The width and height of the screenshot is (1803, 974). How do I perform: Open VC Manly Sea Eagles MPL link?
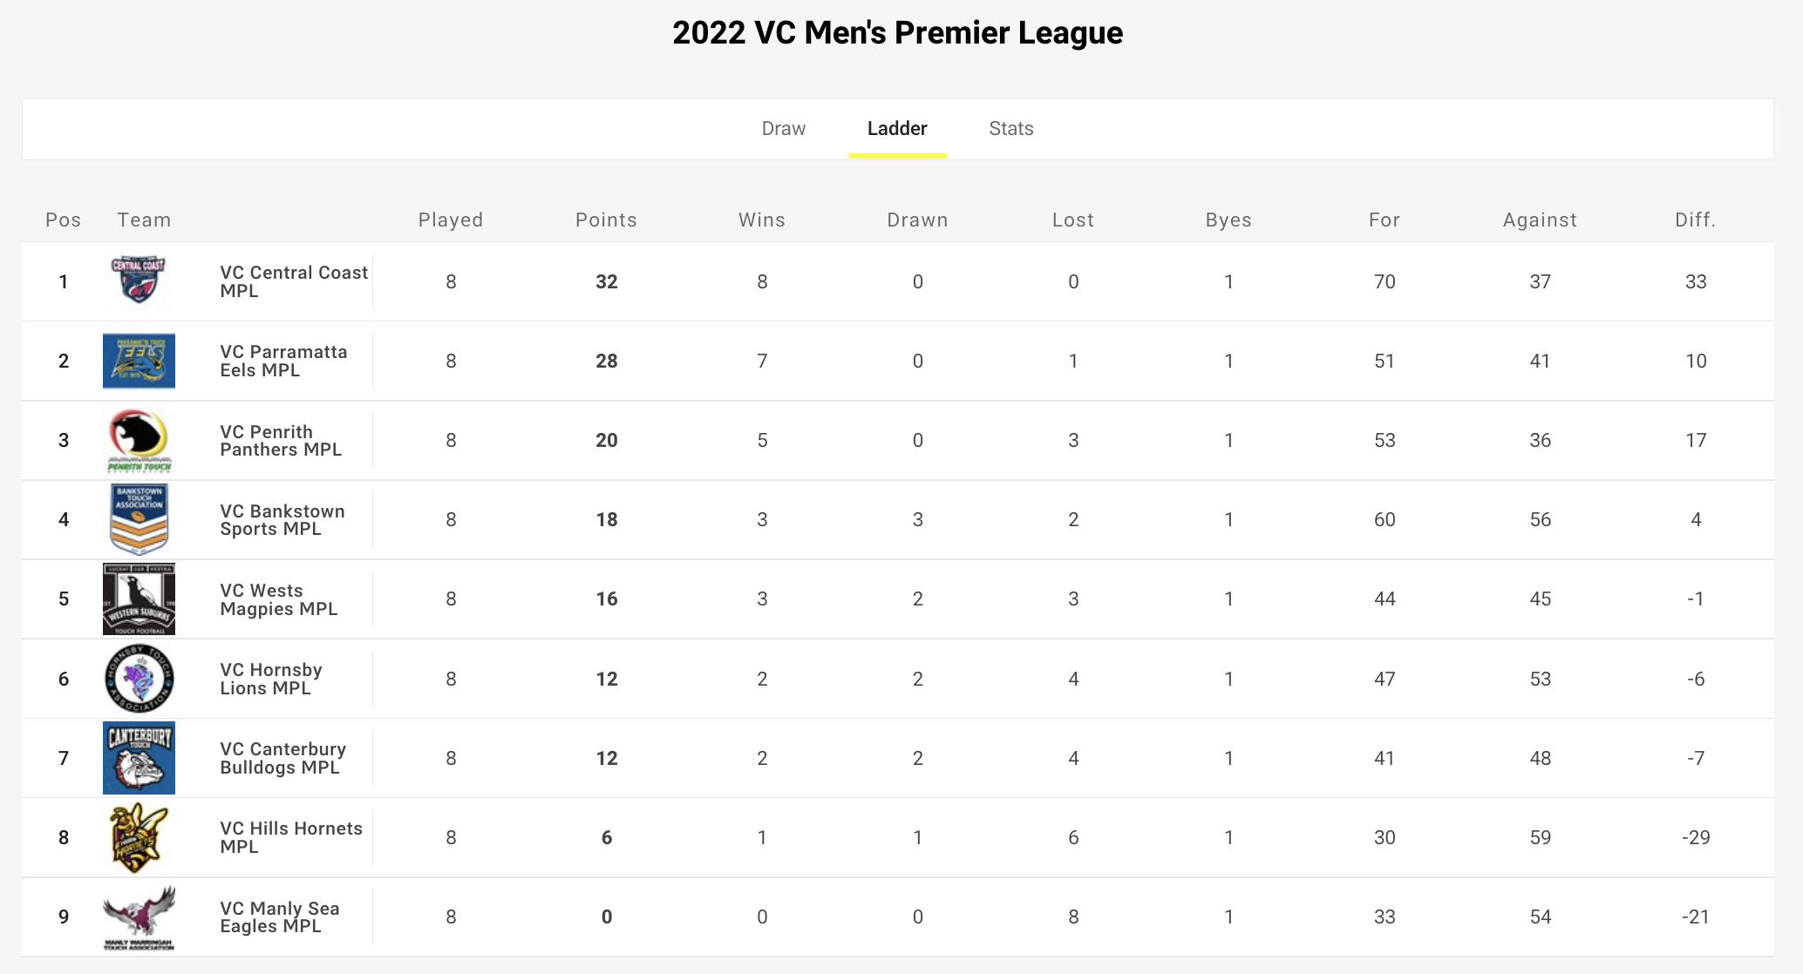pos(279,917)
